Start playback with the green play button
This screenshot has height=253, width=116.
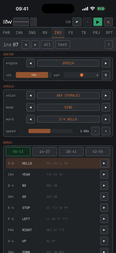pos(98,22)
